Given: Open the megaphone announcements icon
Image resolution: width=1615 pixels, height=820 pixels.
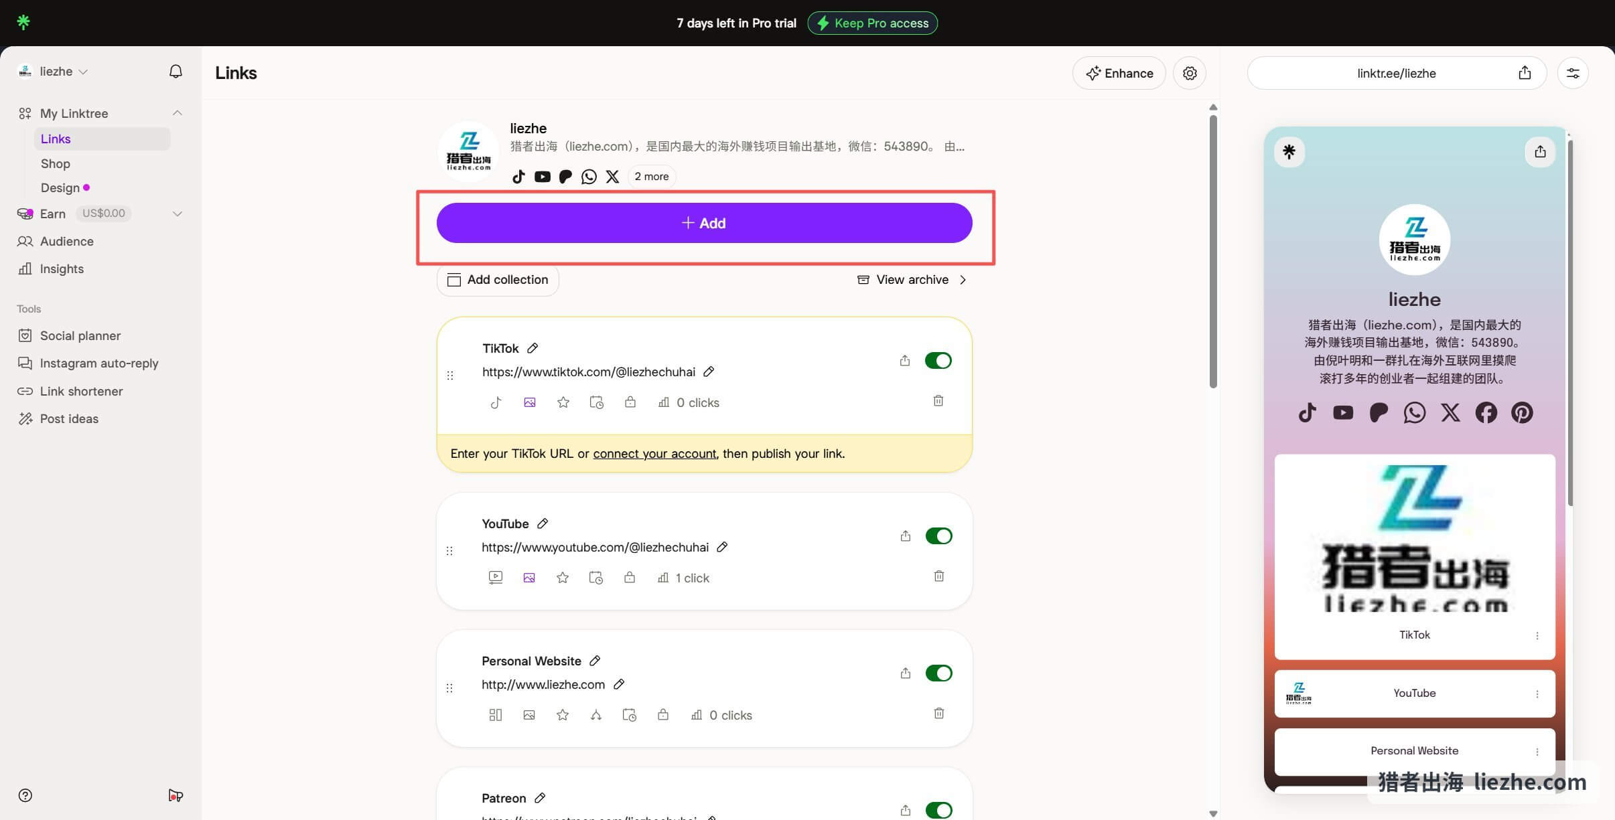Looking at the screenshot, I should coord(175,795).
